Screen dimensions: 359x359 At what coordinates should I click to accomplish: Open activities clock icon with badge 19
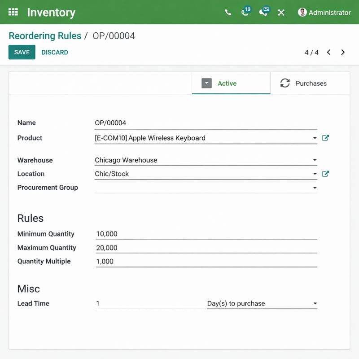click(245, 12)
